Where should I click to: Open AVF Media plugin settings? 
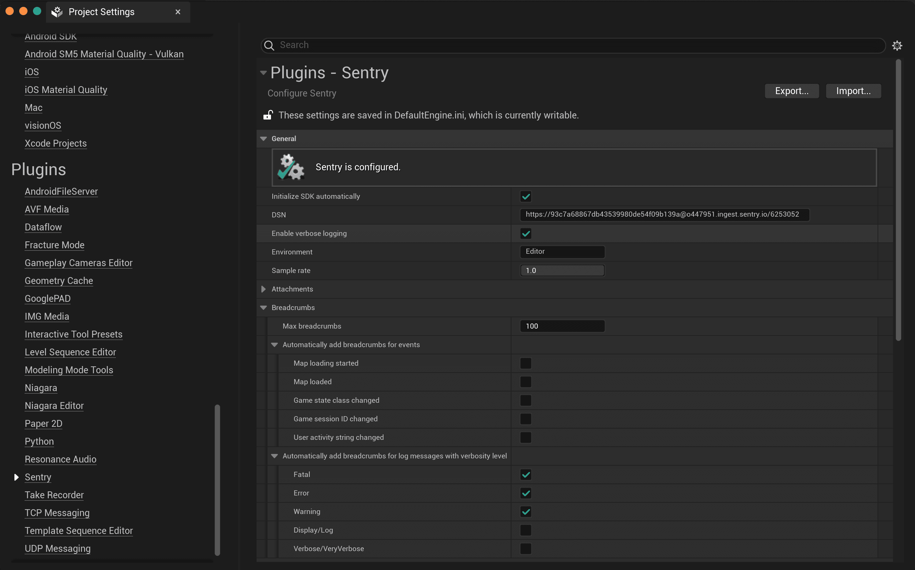47,209
